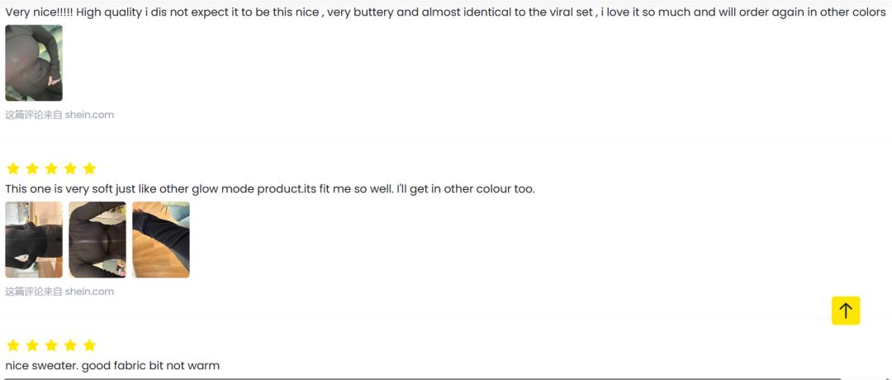Click the "nice sweater. good fabric" review text
Image resolution: width=892 pixels, height=380 pixels.
[x=112, y=366]
